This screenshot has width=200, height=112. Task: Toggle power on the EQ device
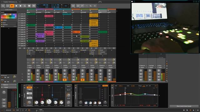(x=112, y=86)
